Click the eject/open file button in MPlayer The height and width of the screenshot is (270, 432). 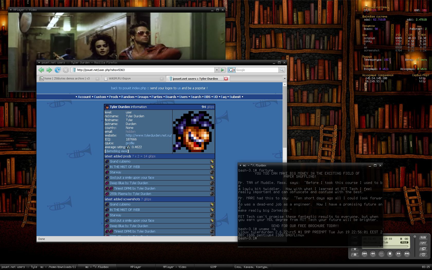click(x=355, y=255)
